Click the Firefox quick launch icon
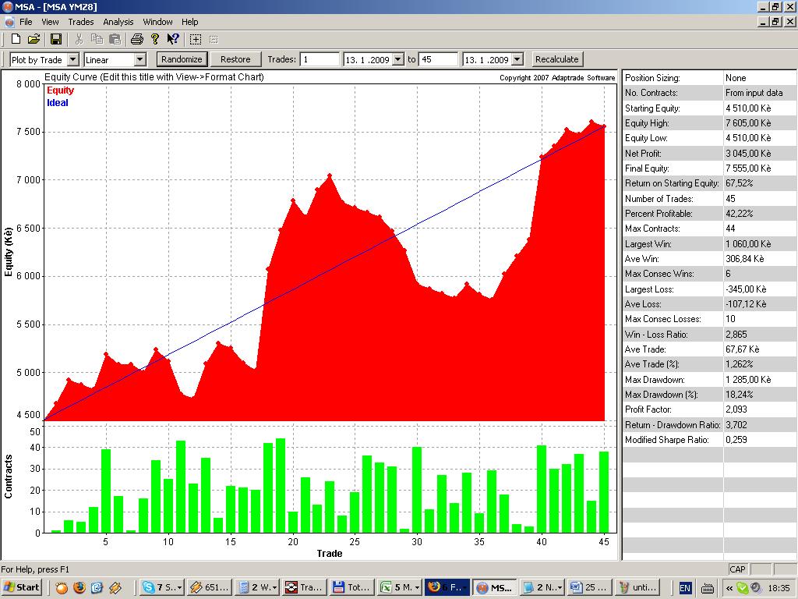Screen dimensions: 798x599 [79, 588]
